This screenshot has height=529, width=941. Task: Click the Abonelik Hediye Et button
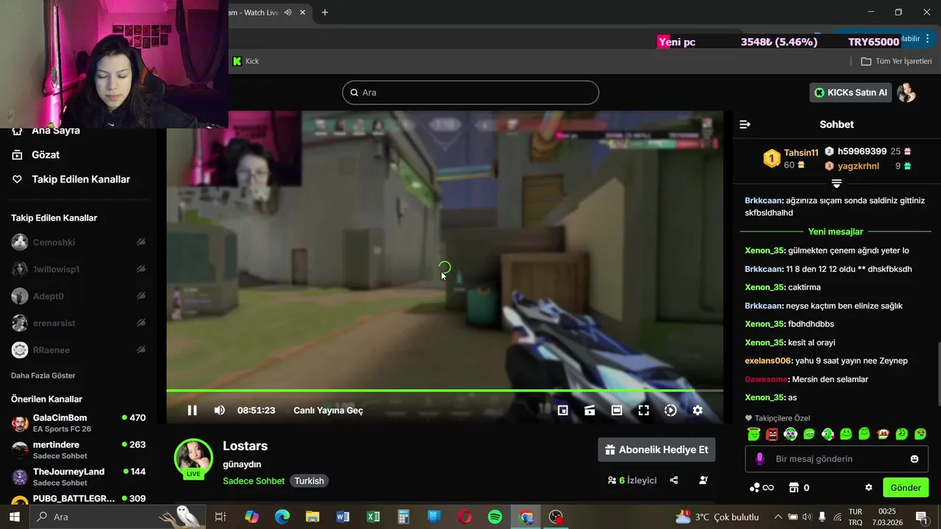point(656,450)
